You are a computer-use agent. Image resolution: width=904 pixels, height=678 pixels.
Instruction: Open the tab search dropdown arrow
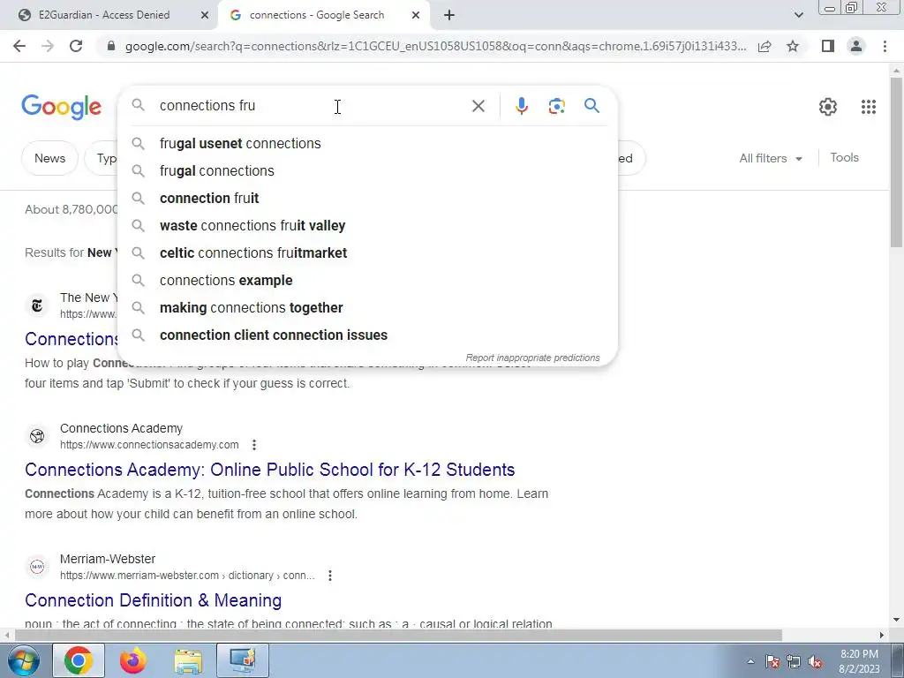(798, 15)
